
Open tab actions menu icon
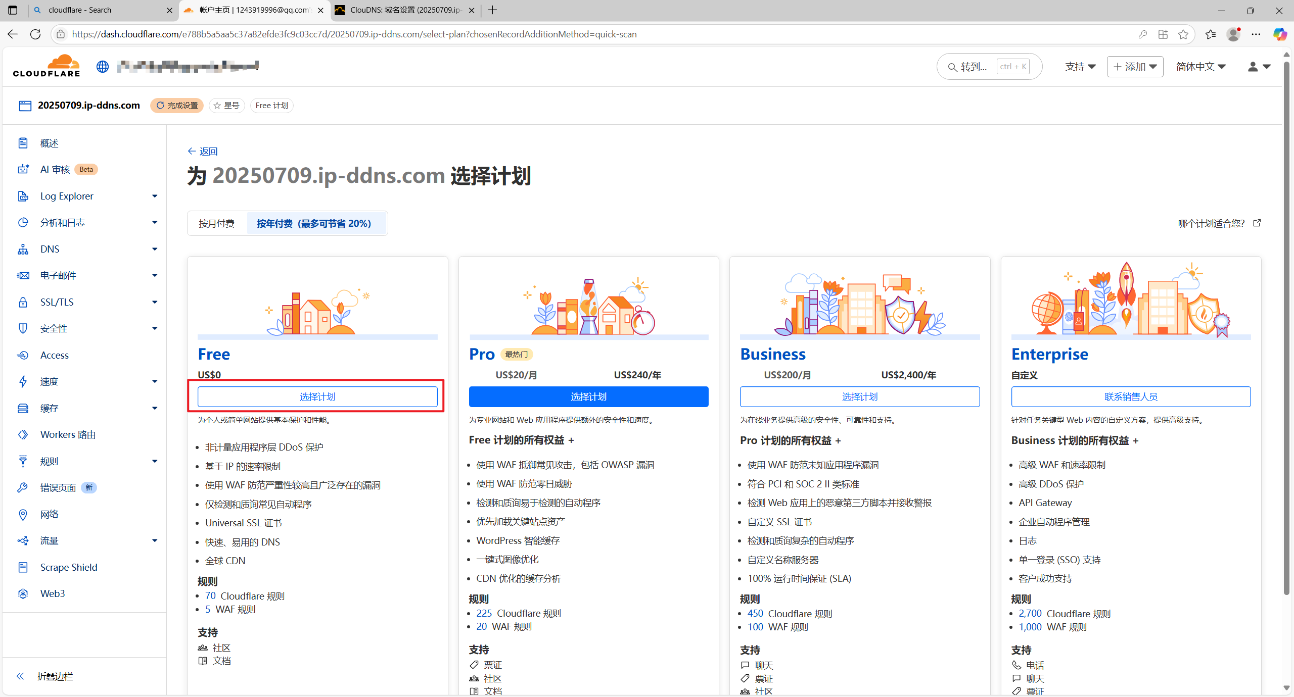point(13,10)
